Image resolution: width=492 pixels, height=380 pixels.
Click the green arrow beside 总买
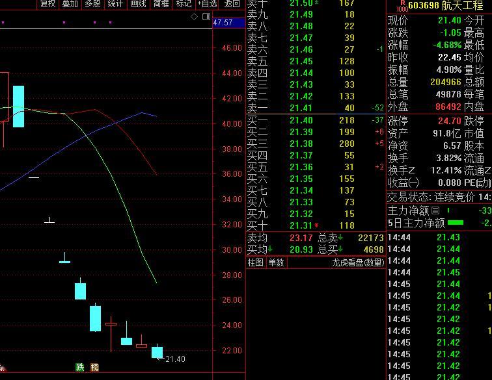pos(340,249)
